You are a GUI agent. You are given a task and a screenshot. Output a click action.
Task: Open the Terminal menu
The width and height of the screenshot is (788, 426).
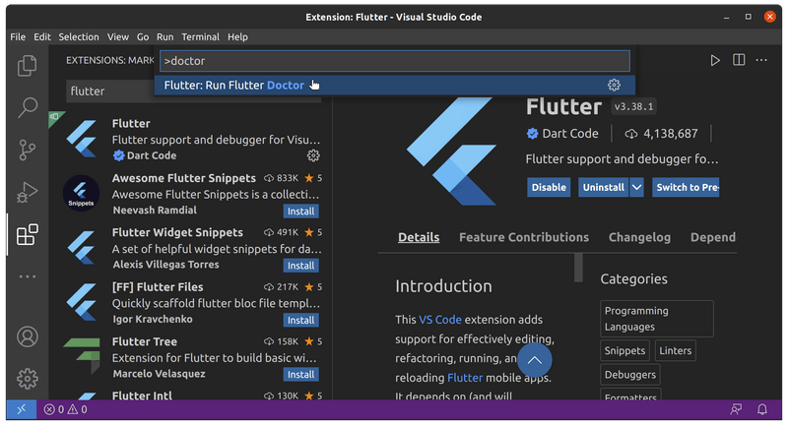200,36
